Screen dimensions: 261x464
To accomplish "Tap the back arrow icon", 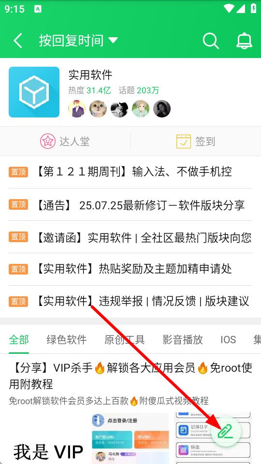I will pos(18,41).
